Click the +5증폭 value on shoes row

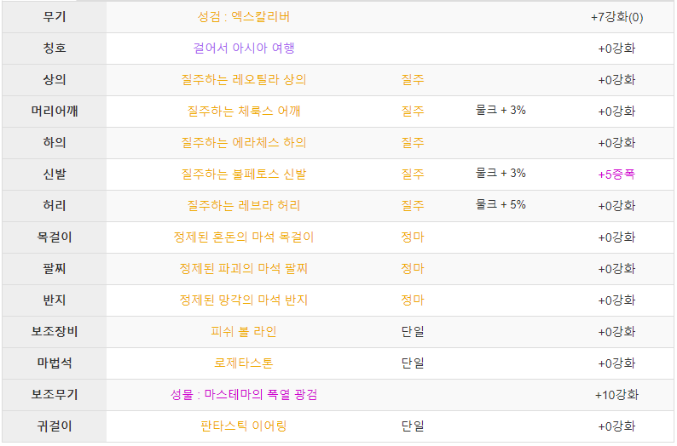616,174
